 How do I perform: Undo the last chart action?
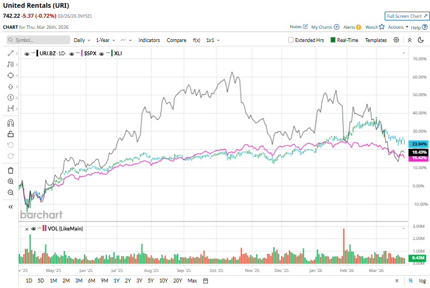11,145
